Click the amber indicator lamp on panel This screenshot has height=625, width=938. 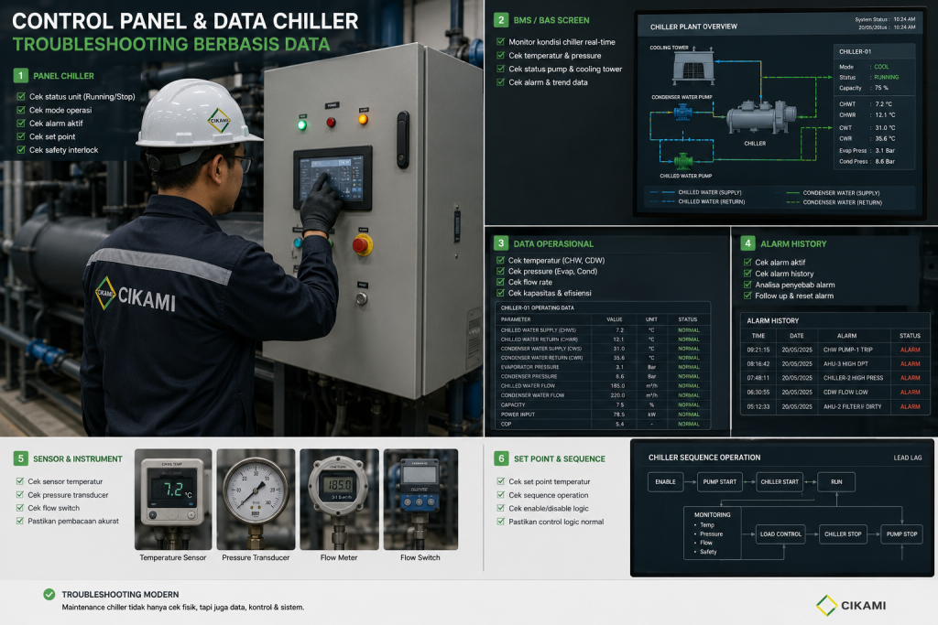pyautogui.click(x=363, y=119)
